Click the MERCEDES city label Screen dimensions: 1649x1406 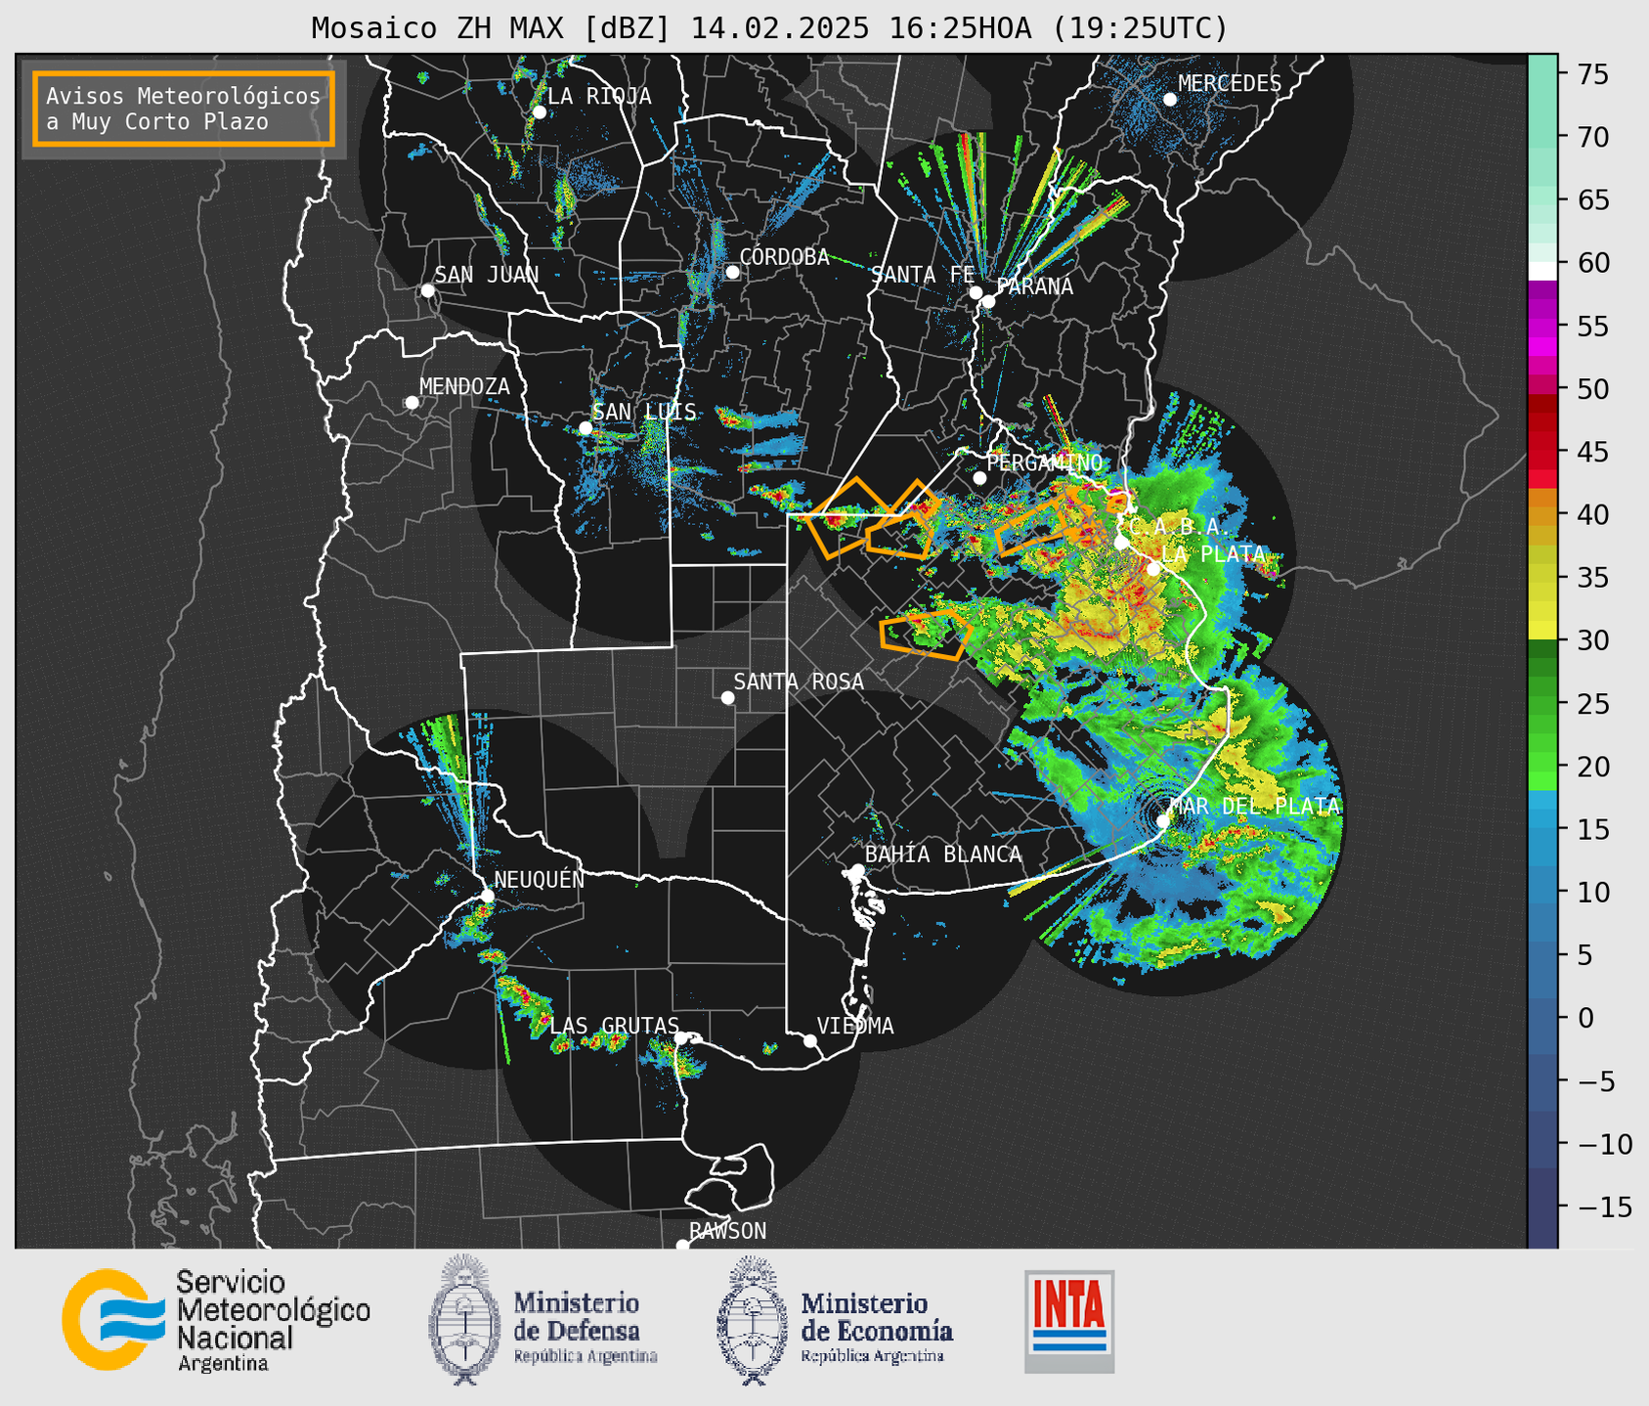pyautogui.click(x=1230, y=84)
